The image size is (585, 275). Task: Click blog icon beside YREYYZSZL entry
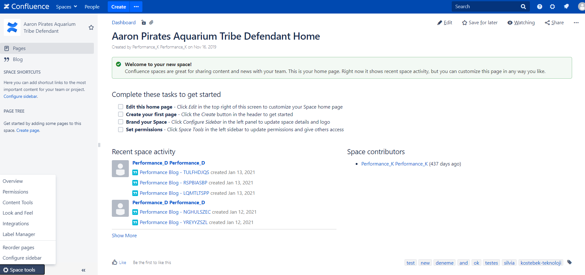click(135, 222)
